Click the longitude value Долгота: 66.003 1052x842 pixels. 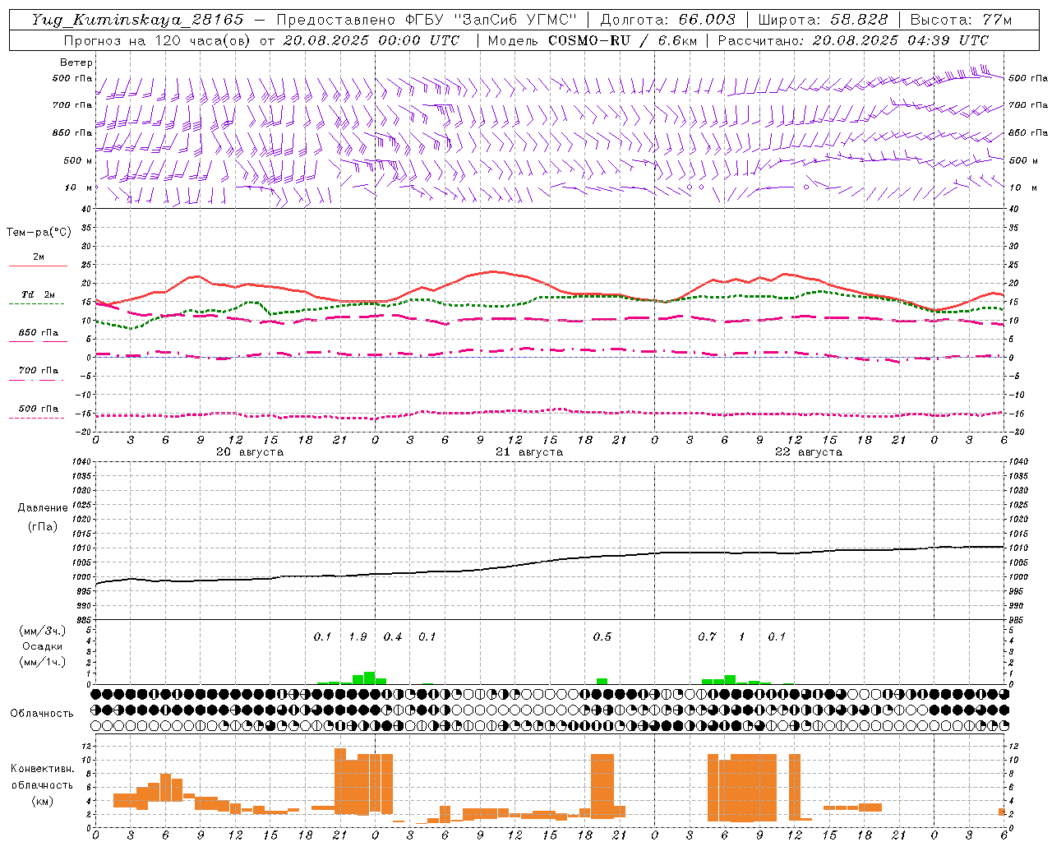(x=667, y=20)
